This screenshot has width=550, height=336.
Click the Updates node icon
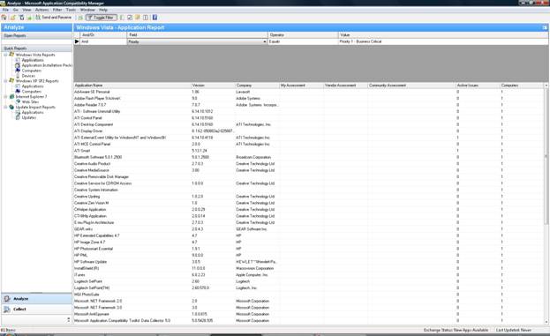(18, 117)
